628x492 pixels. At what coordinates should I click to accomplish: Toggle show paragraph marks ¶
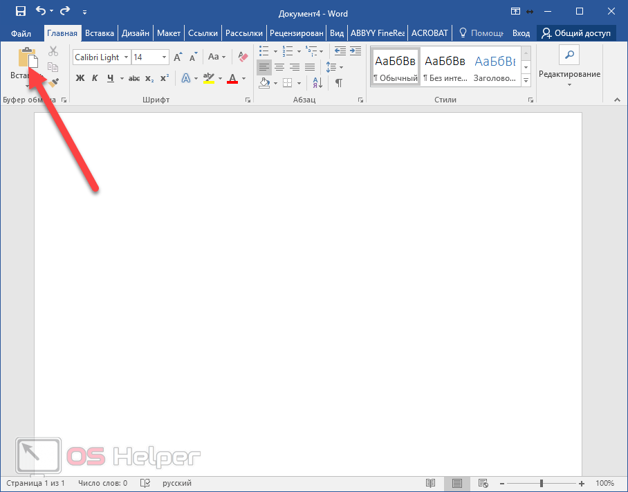point(338,82)
